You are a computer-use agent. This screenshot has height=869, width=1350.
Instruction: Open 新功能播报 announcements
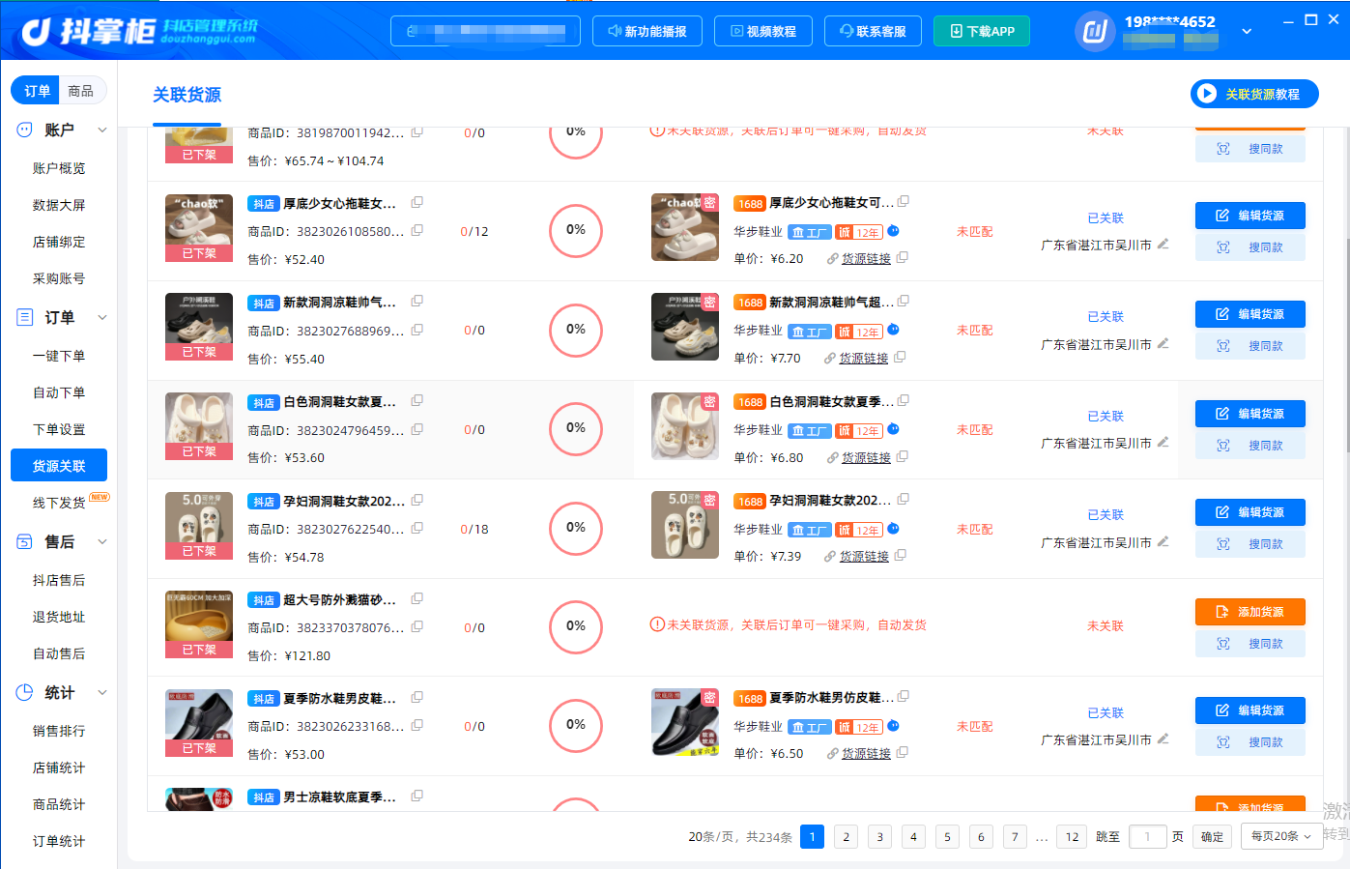[x=647, y=31]
